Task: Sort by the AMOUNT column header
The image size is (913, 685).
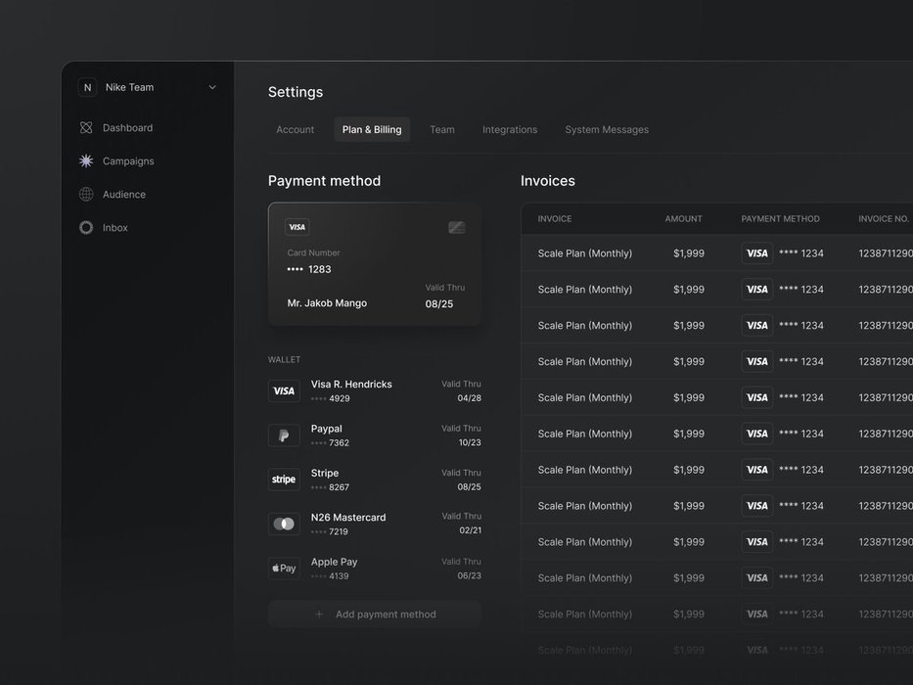Action: tap(684, 219)
